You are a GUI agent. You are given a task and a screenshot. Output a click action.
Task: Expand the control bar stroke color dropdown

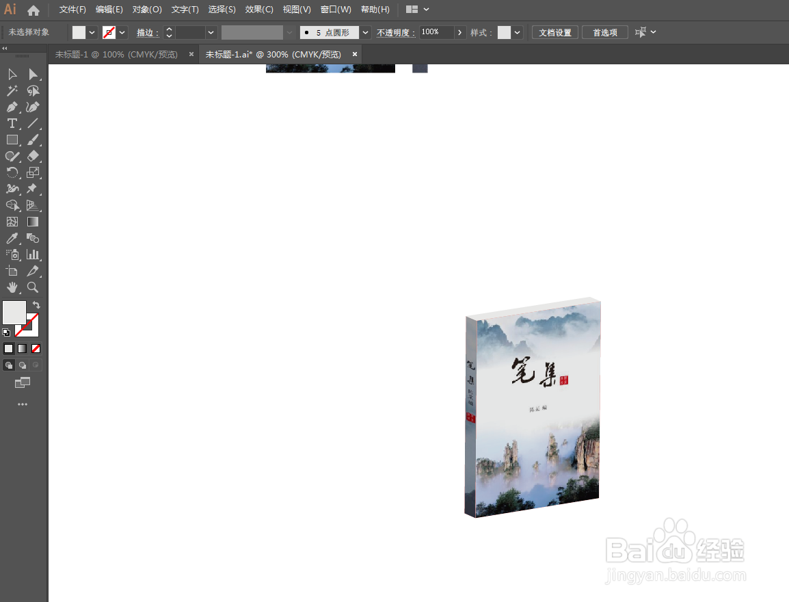(122, 33)
